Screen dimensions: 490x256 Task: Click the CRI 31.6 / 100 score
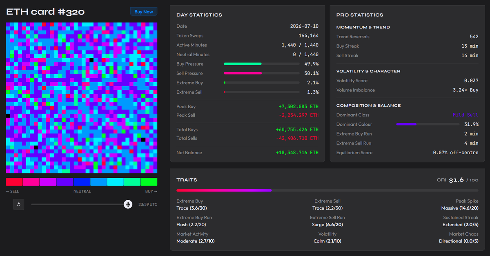pyautogui.click(x=457, y=179)
